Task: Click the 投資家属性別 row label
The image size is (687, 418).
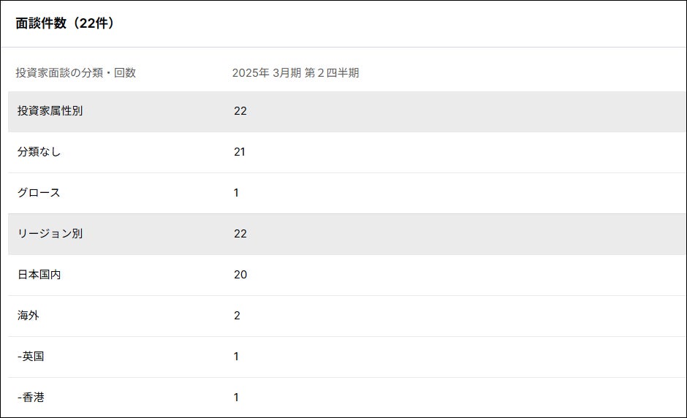Action: [50, 111]
